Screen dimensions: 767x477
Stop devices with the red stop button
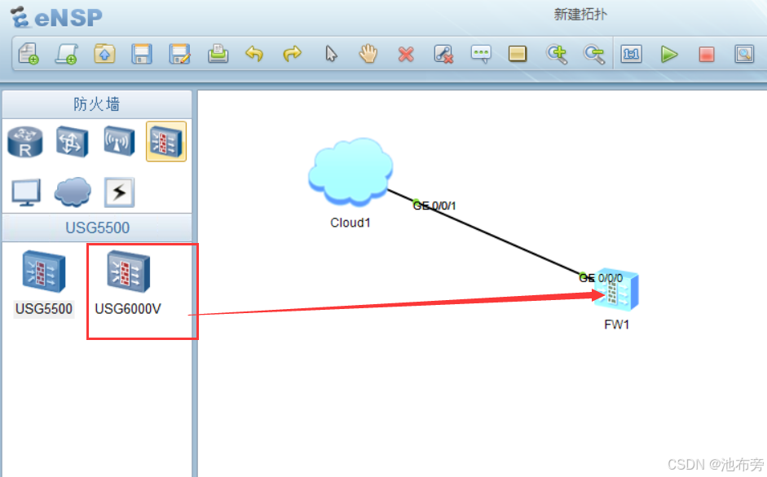click(x=707, y=54)
